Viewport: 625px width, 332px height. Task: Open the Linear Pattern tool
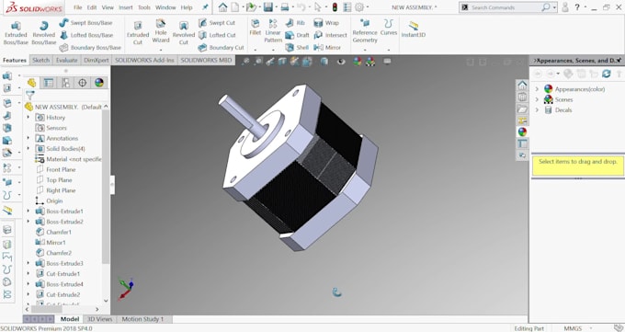273,31
